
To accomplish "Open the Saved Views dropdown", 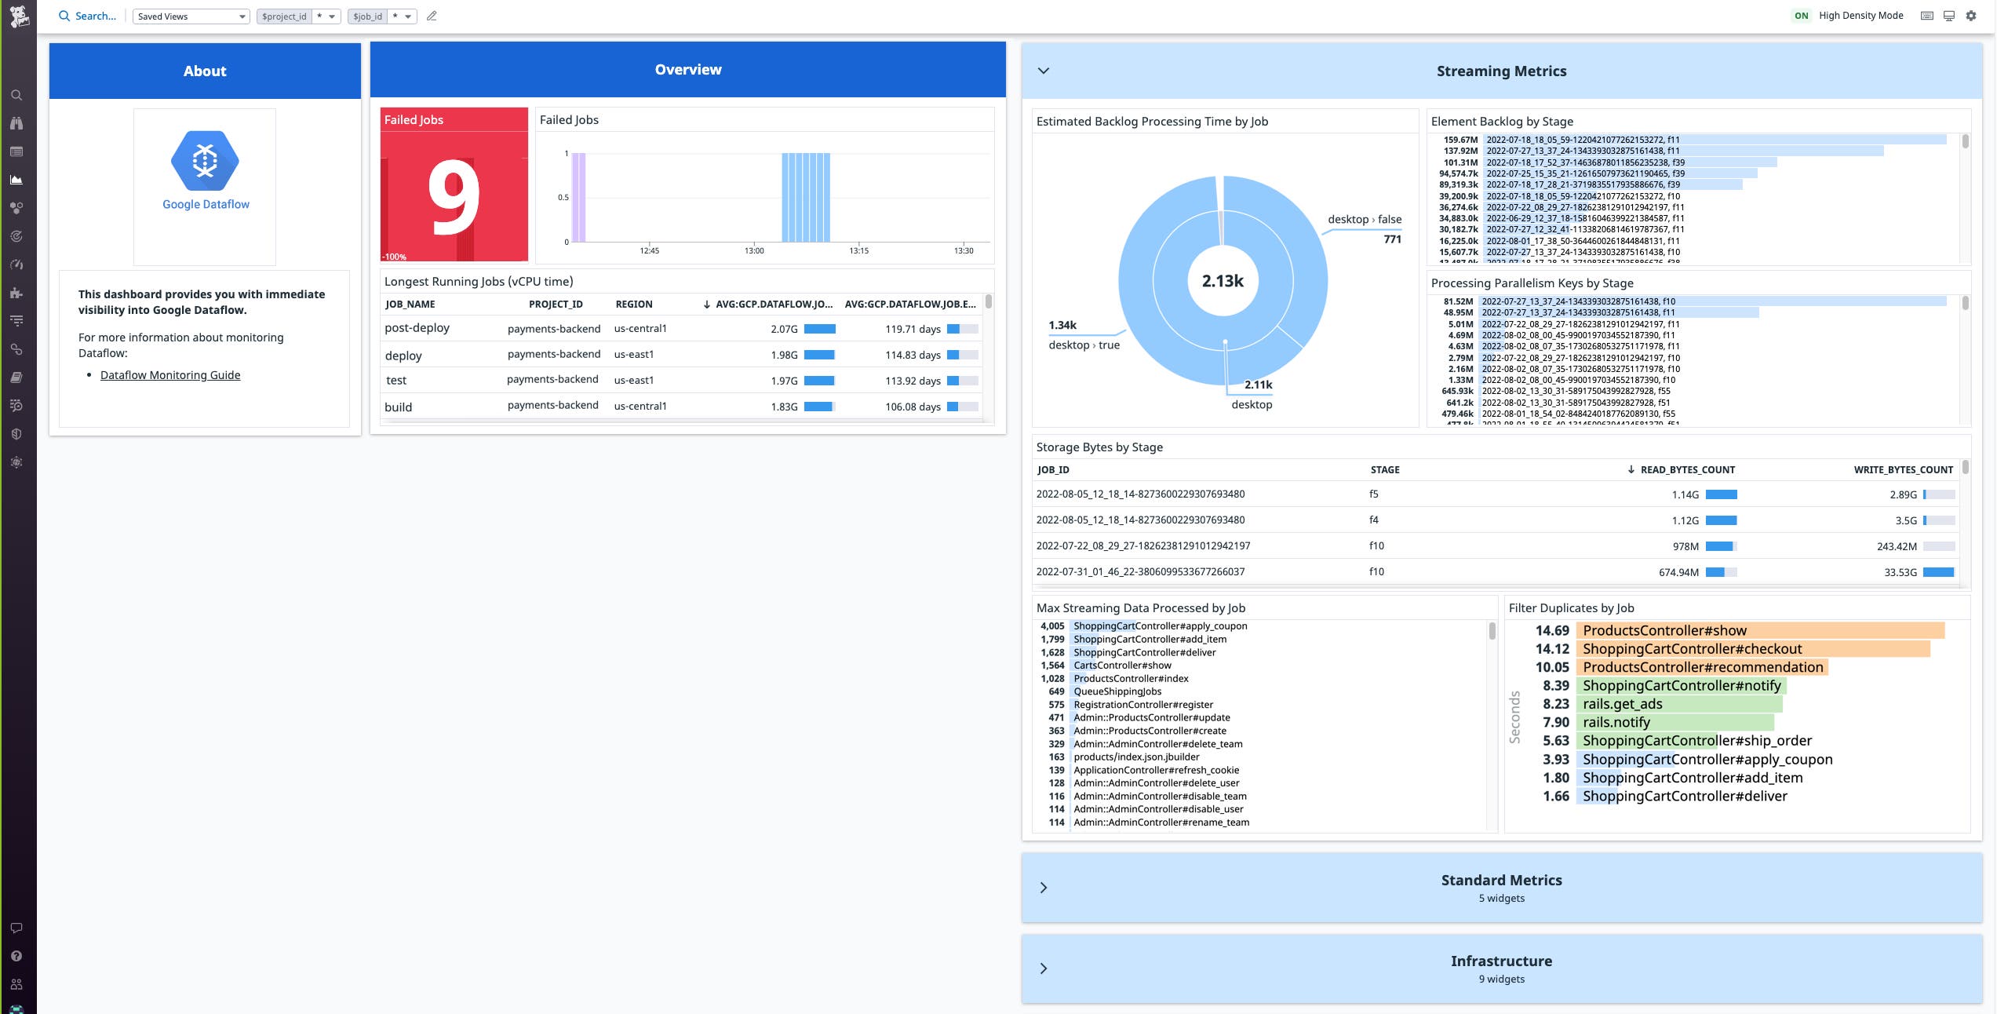I will [191, 16].
